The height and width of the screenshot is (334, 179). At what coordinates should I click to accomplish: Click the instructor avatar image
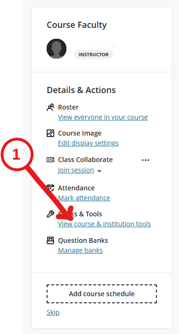click(x=57, y=49)
